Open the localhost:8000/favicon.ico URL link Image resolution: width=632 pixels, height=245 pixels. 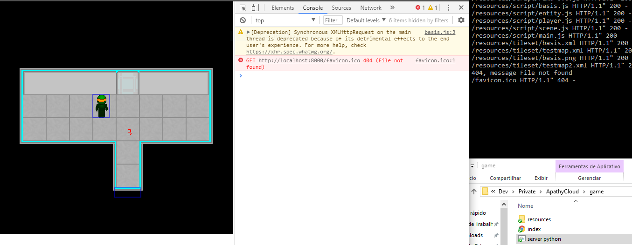[x=309, y=60]
